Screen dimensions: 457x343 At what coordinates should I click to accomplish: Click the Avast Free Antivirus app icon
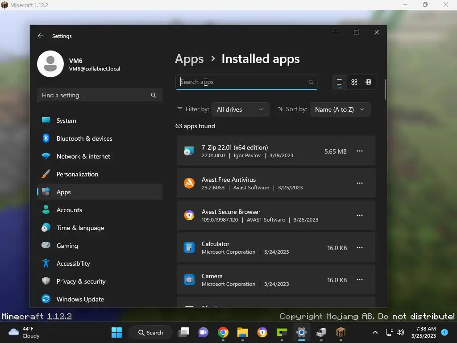pos(189,183)
